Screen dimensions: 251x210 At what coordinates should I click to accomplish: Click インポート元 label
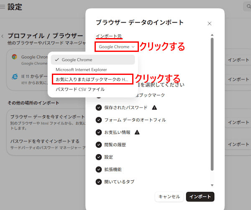pyautogui.click(x=109, y=36)
